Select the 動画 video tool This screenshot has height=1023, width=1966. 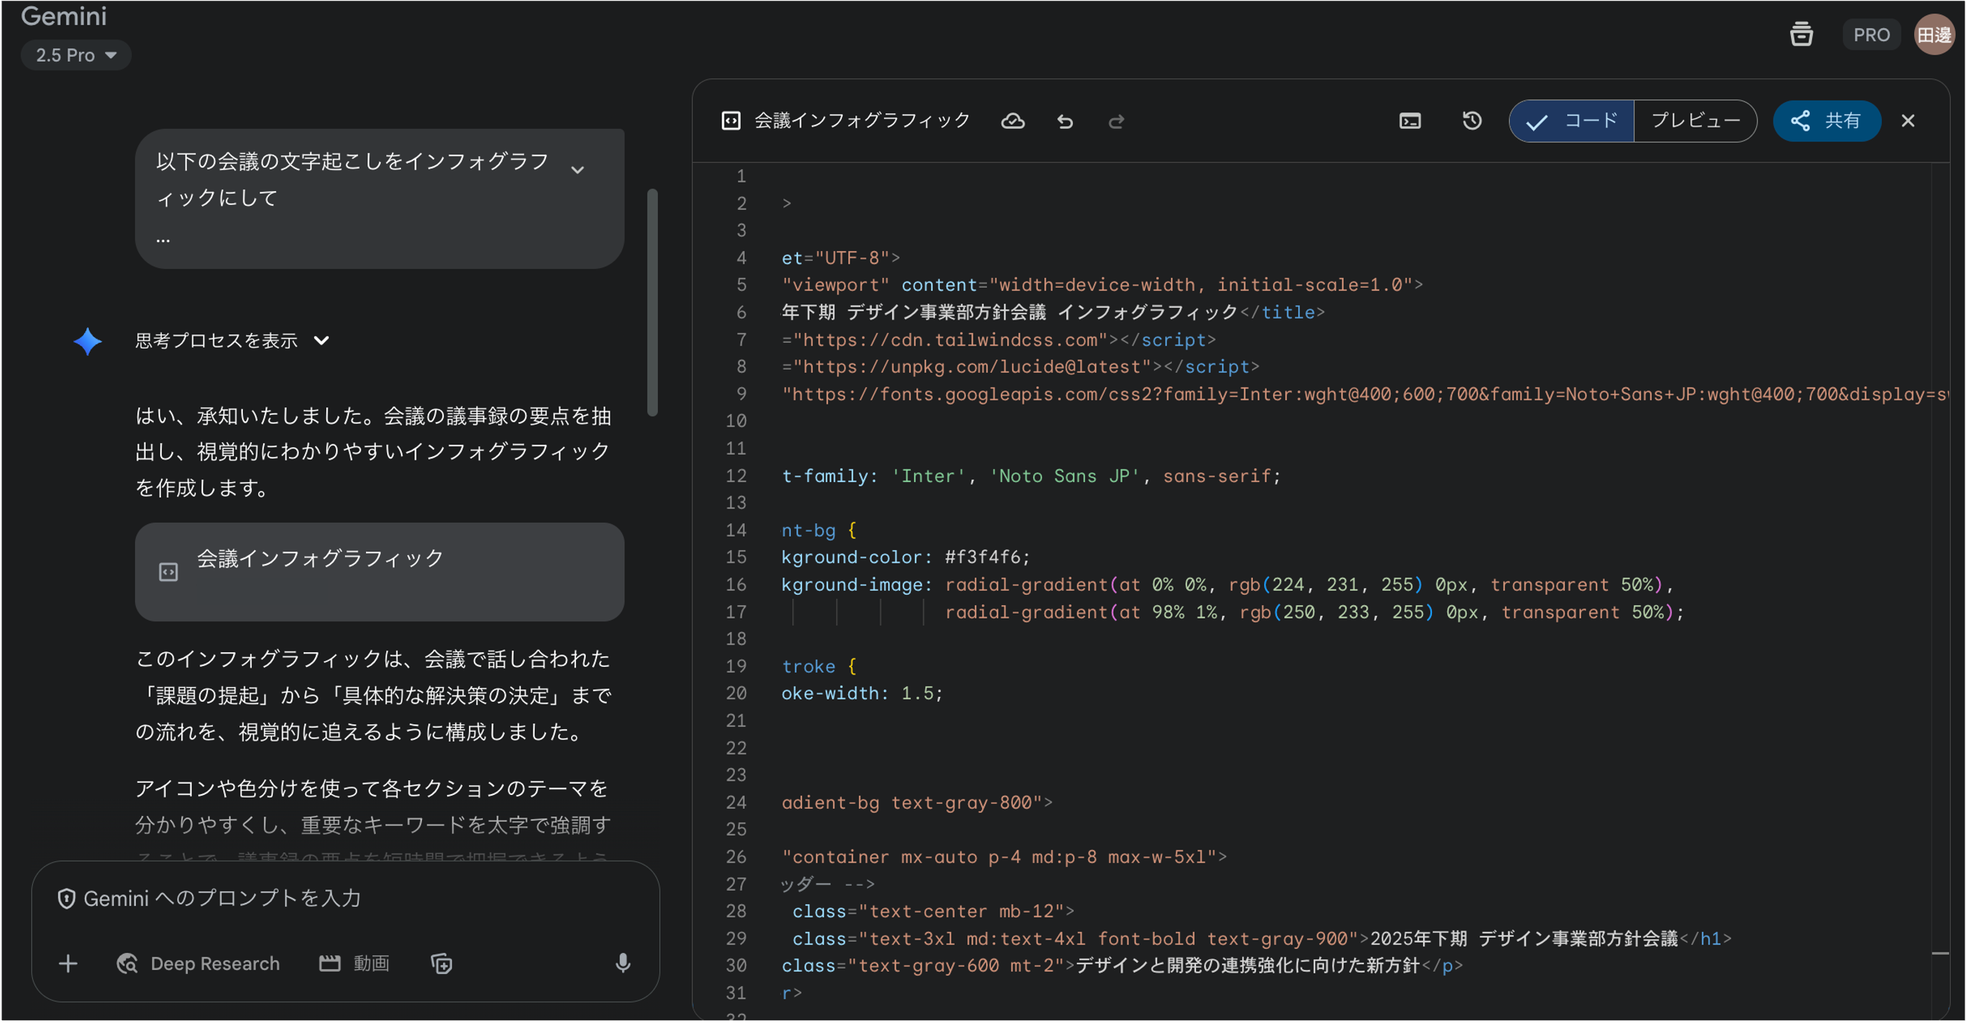[x=354, y=964]
